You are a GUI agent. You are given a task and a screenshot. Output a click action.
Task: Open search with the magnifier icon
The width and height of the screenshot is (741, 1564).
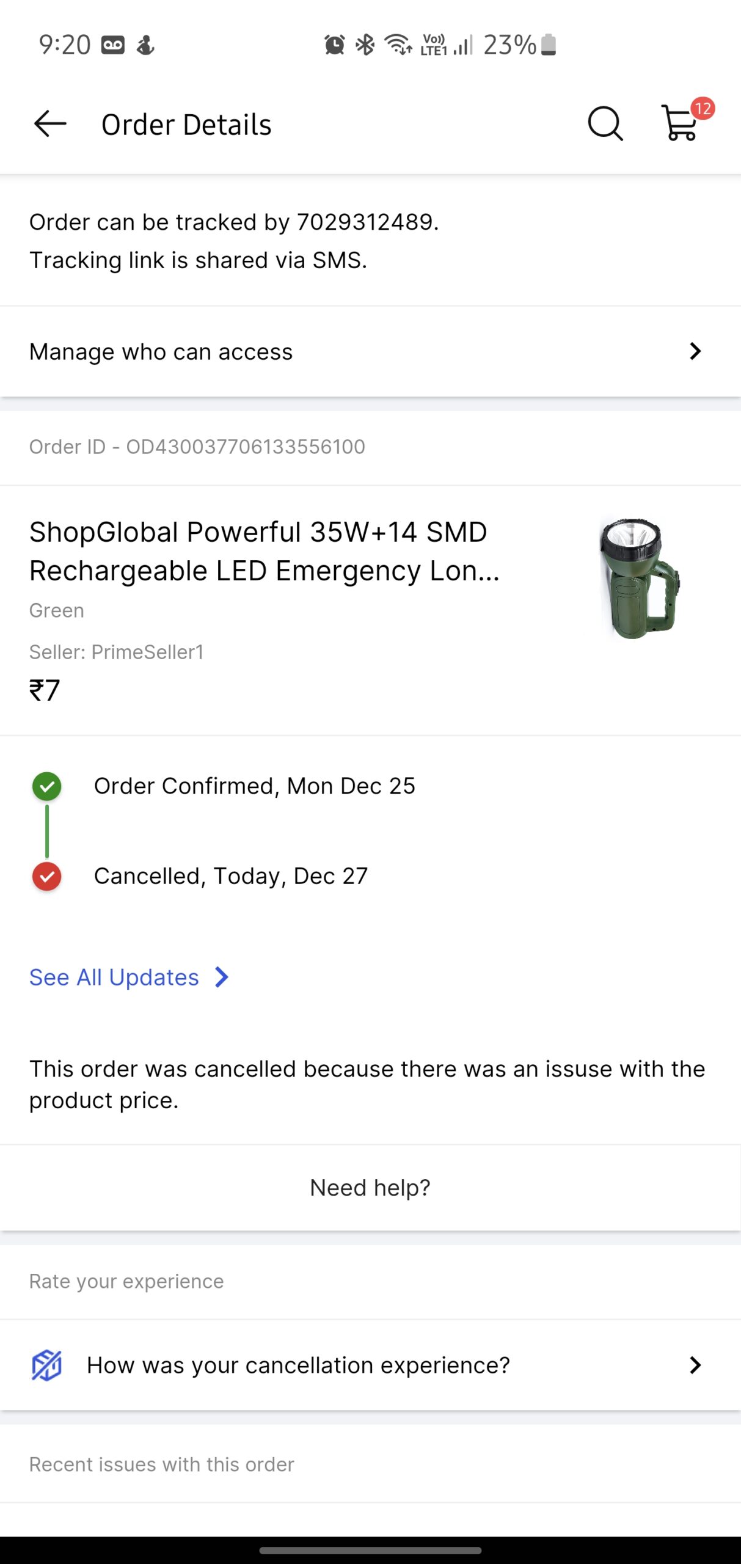[x=605, y=124]
